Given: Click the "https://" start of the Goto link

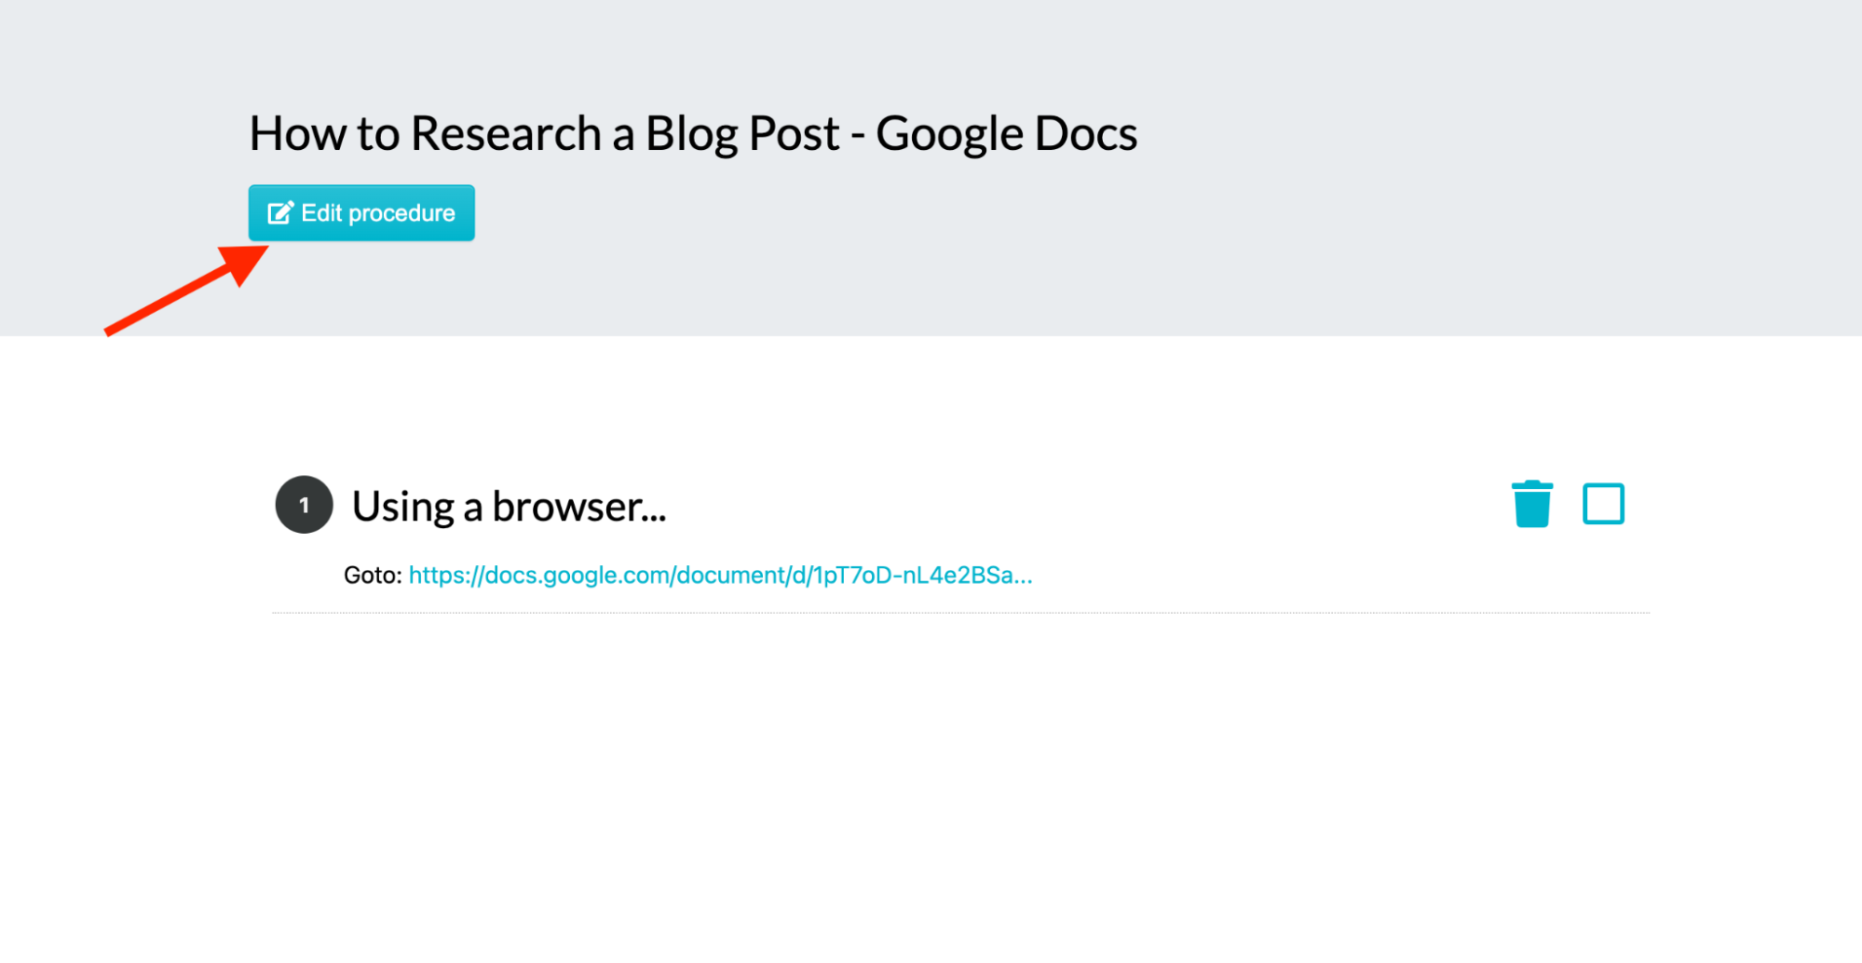Looking at the screenshot, I should coord(446,576).
